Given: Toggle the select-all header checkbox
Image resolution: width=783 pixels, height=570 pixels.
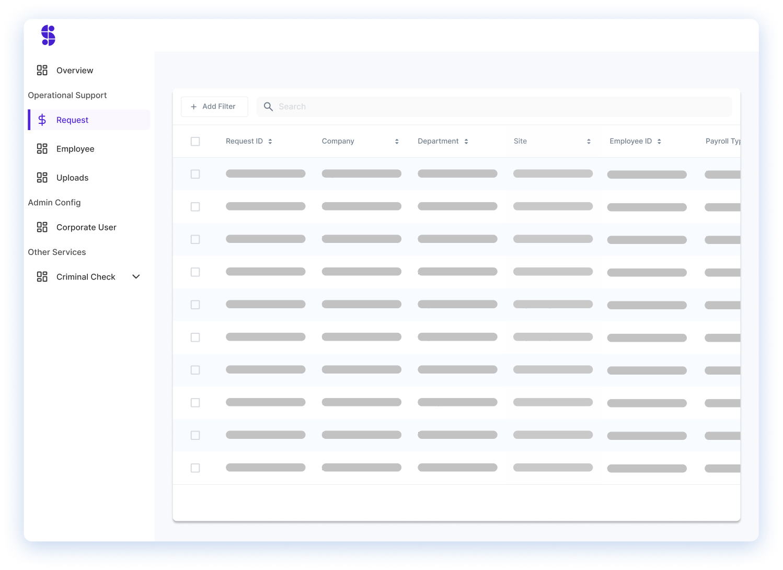Looking at the screenshot, I should click(x=195, y=142).
